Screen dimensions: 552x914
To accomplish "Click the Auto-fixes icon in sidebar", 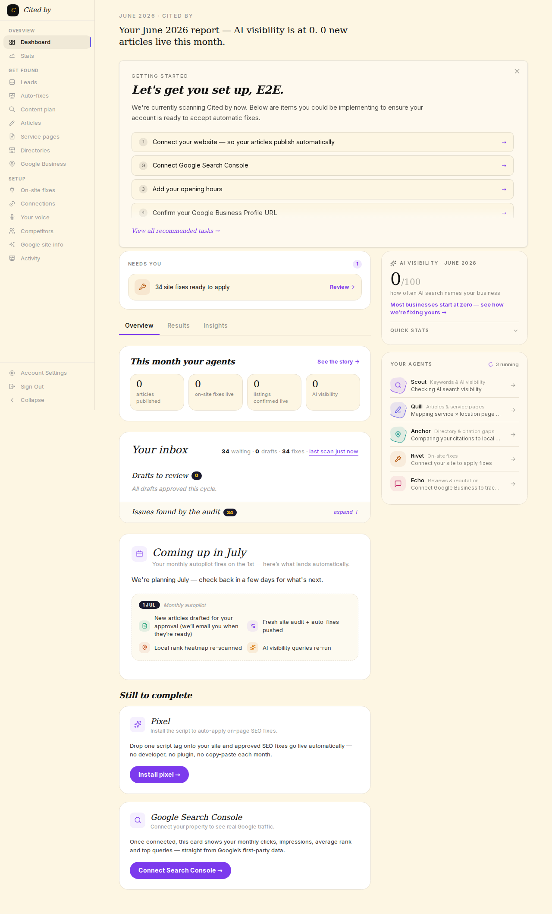I will point(12,96).
